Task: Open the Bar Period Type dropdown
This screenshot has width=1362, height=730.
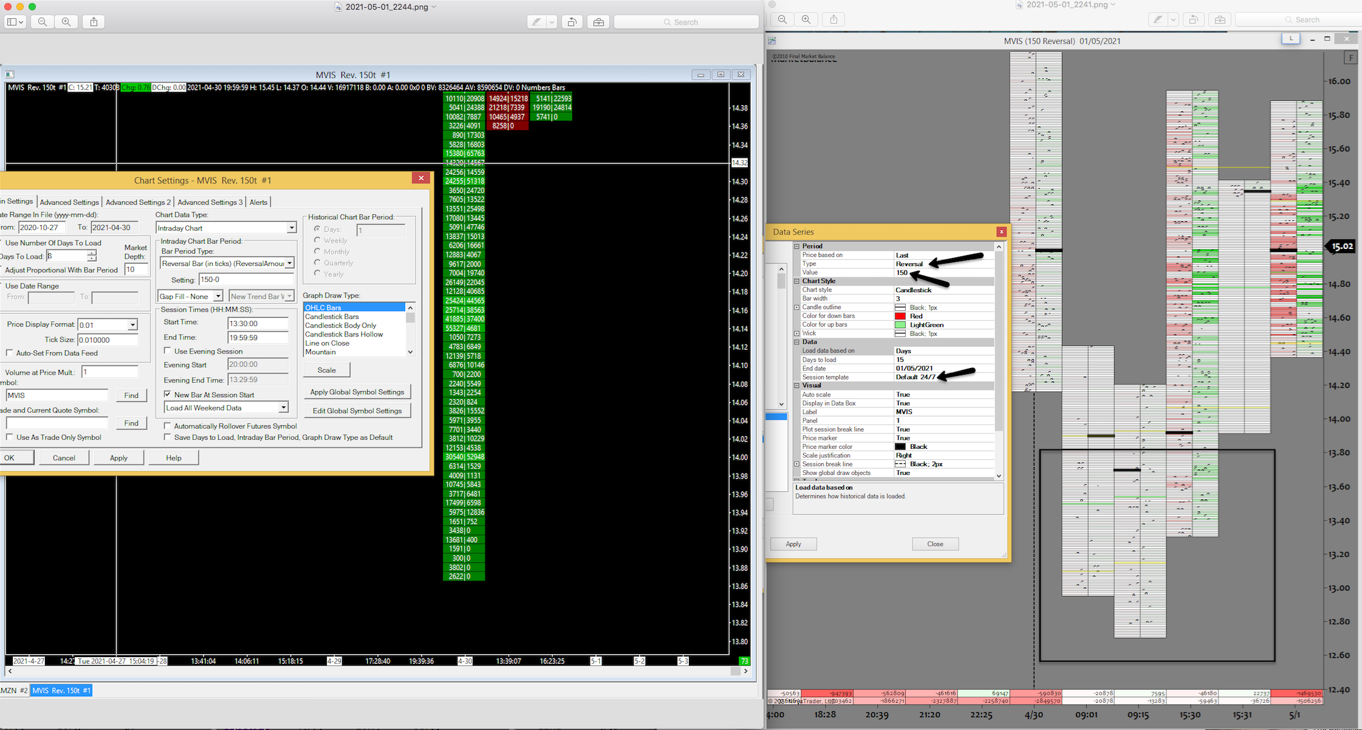Action: pyautogui.click(x=289, y=264)
